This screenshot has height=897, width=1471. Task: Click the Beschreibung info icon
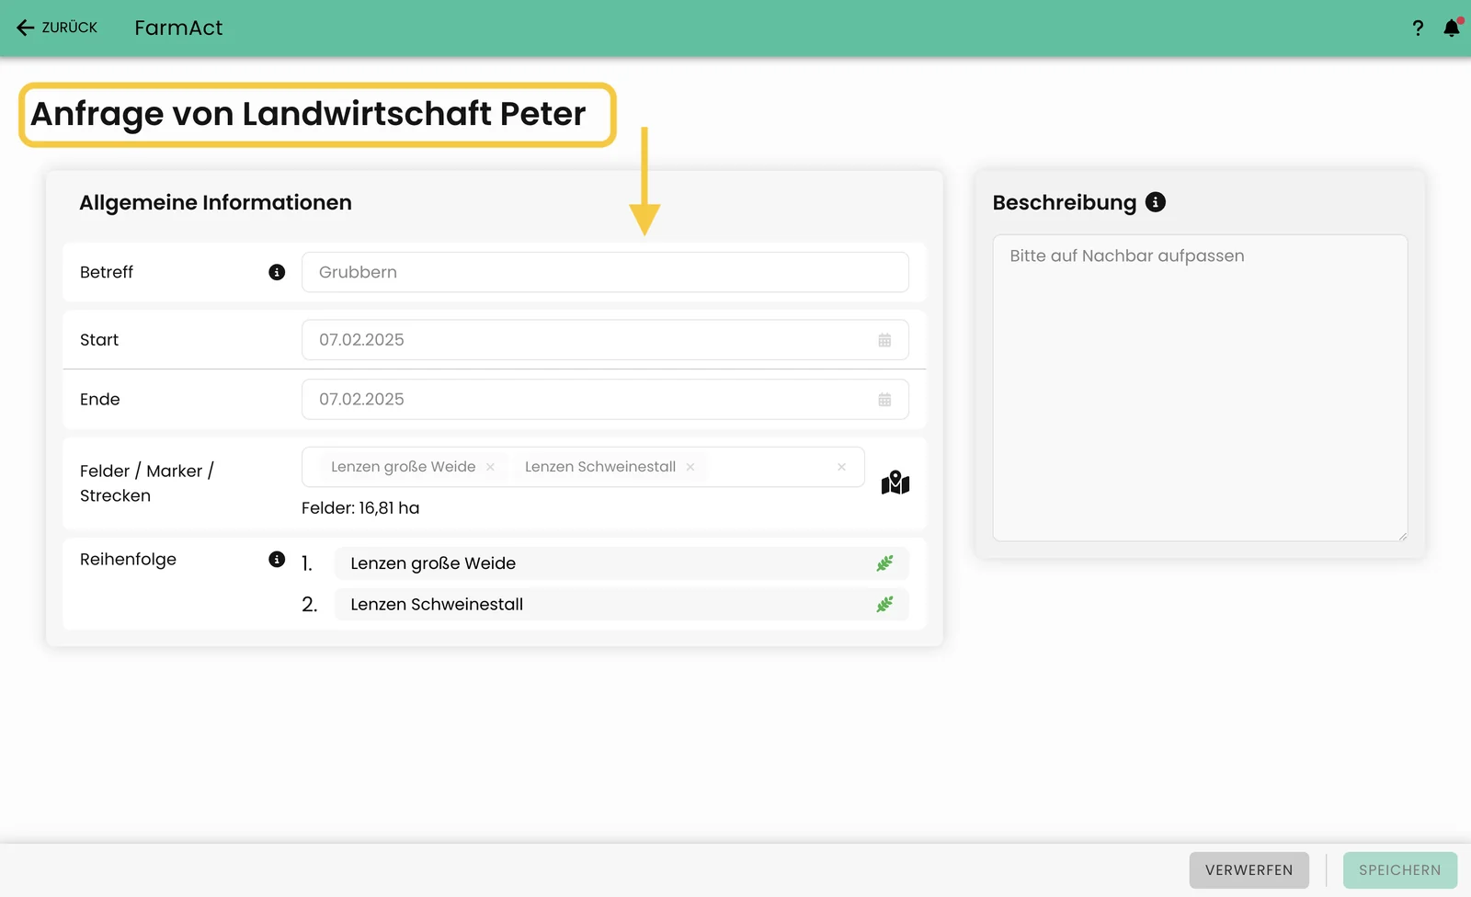click(x=1156, y=202)
